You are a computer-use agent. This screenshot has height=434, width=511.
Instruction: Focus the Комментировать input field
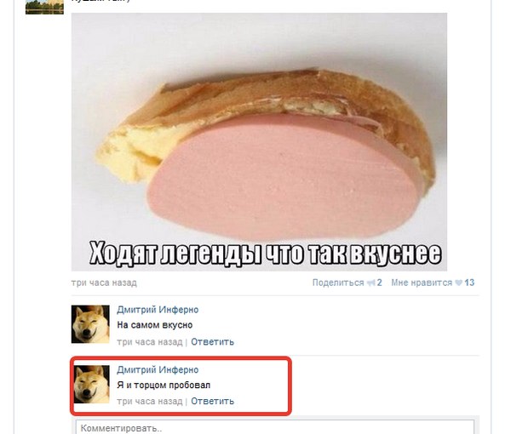(275, 427)
